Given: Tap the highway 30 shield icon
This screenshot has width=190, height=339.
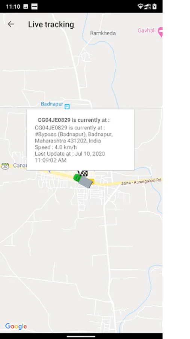Looking at the screenshot, I should point(5,166).
